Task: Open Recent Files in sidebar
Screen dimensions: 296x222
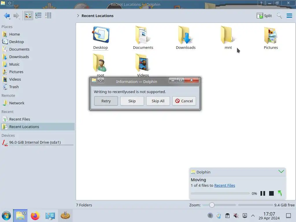Action: coord(37,119)
